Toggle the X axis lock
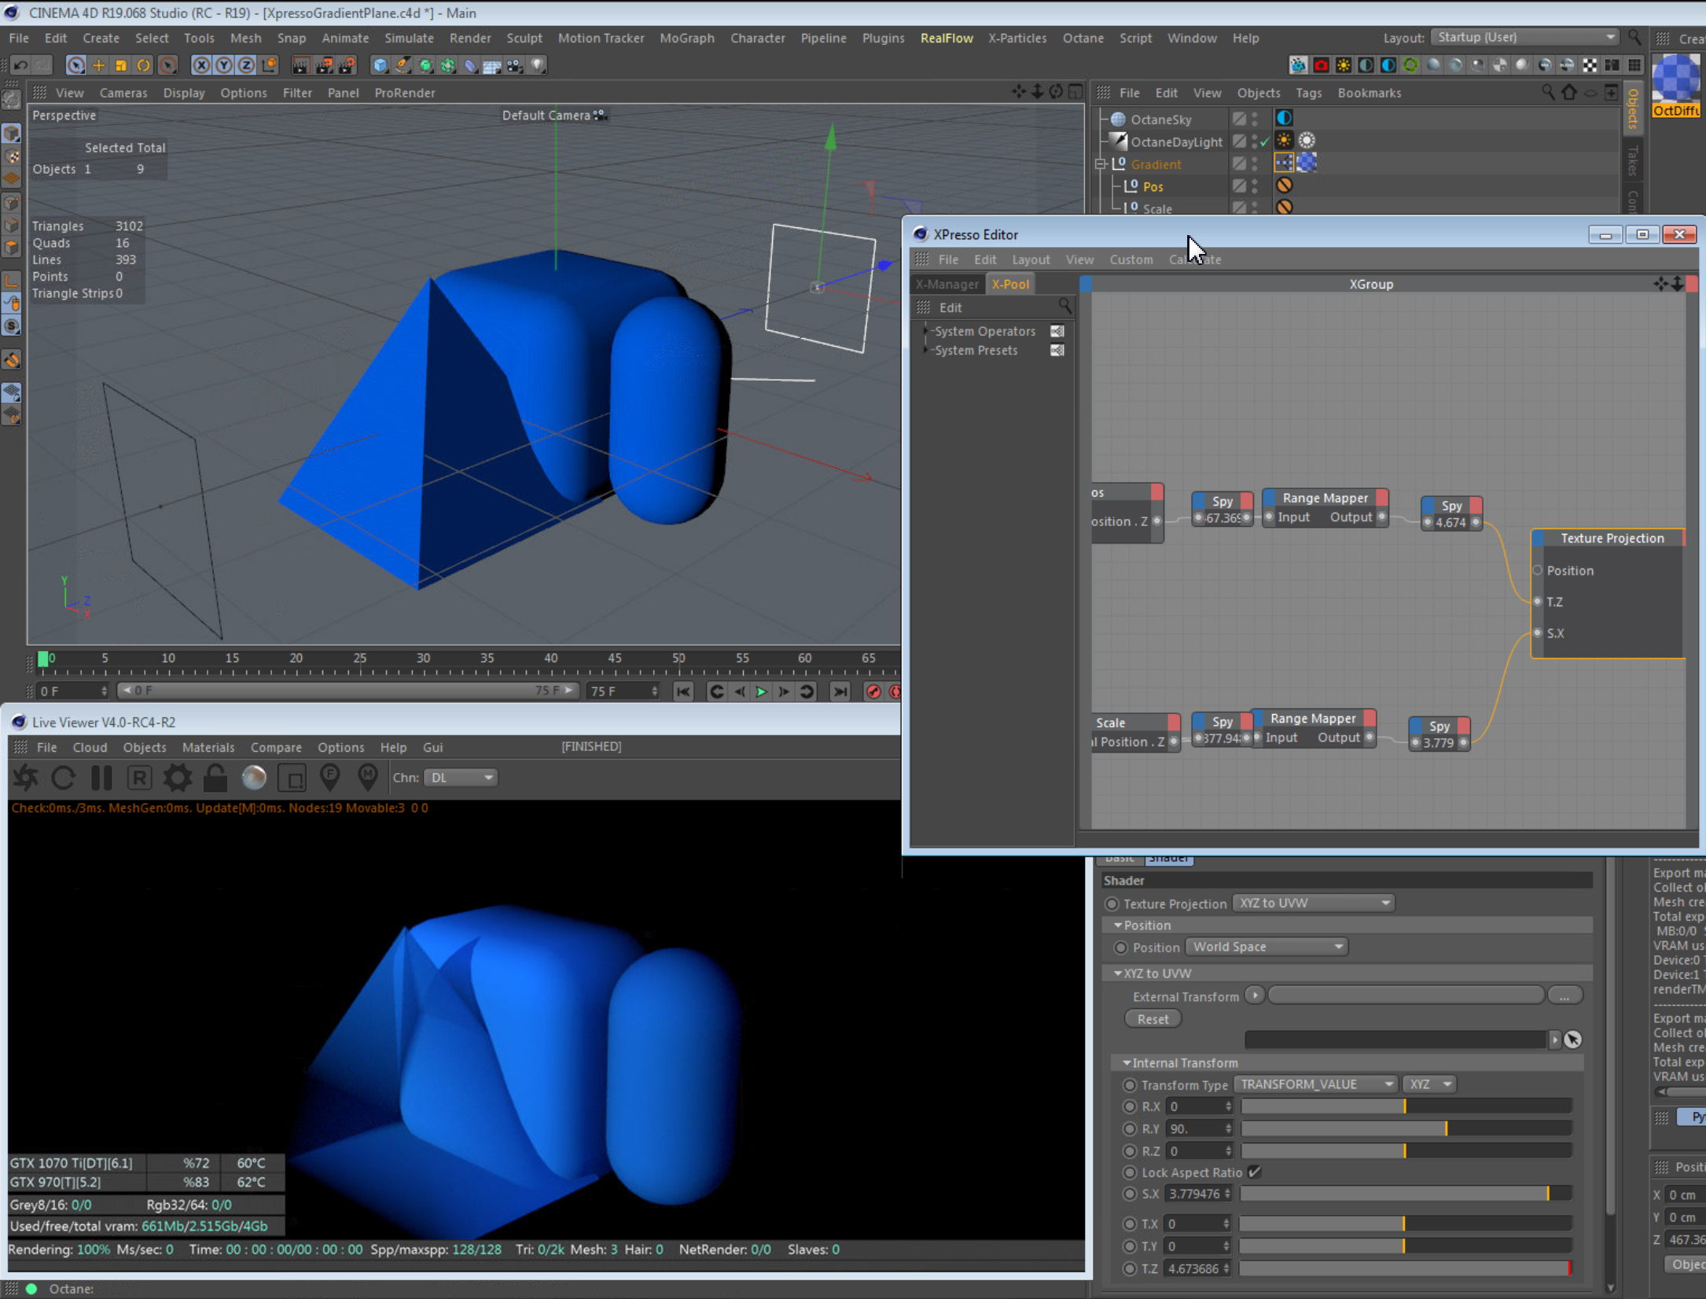Image resolution: width=1706 pixels, height=1299 pixels. click(201, 65)
